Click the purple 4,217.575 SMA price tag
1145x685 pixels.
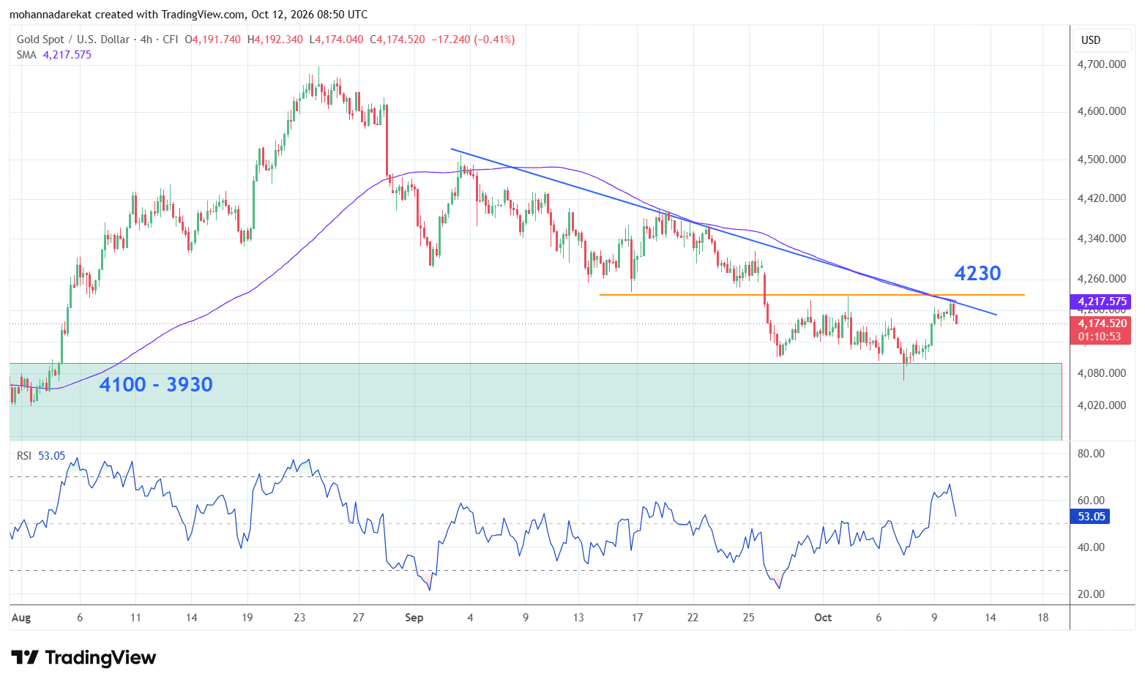click(x=1102, y=302)
